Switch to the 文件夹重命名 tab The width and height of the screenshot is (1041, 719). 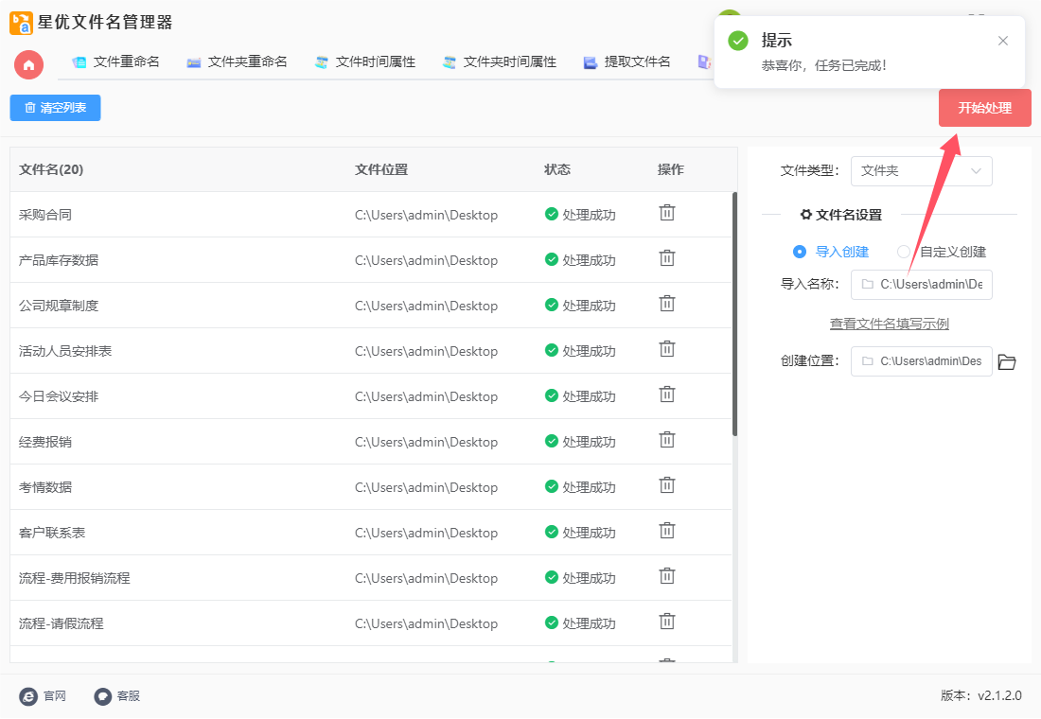pyautogui.click(x=237, y=61)
